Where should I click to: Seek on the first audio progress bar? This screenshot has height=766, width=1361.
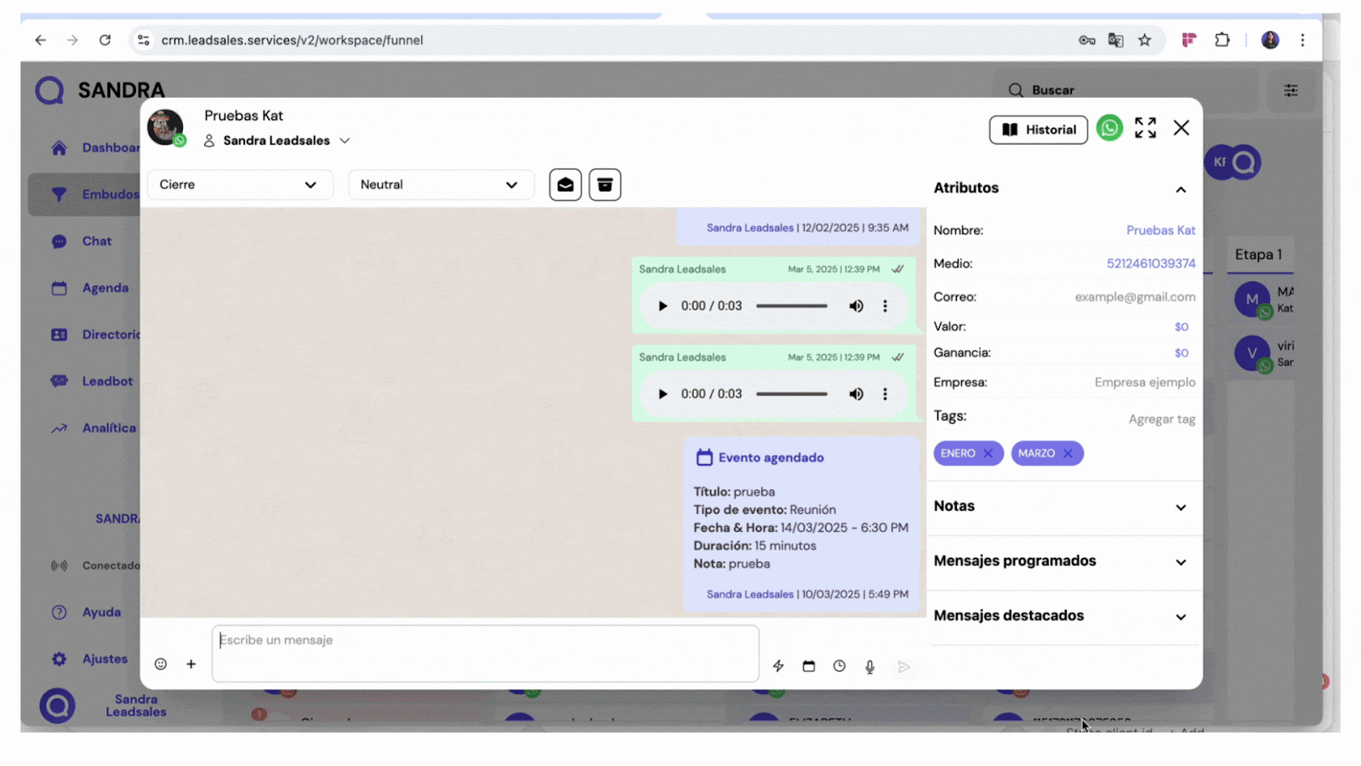pos(791,306)
